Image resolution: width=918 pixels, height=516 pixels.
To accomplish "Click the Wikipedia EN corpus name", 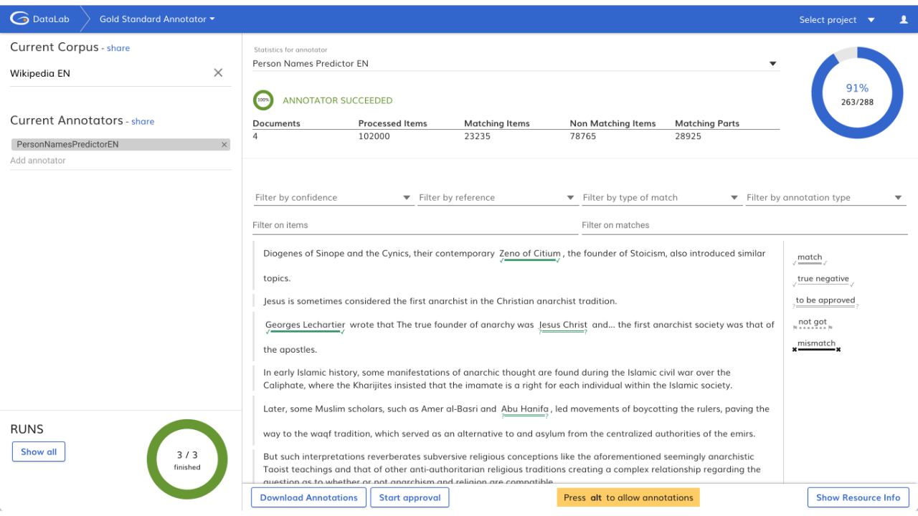I will (x=40, y=73).
